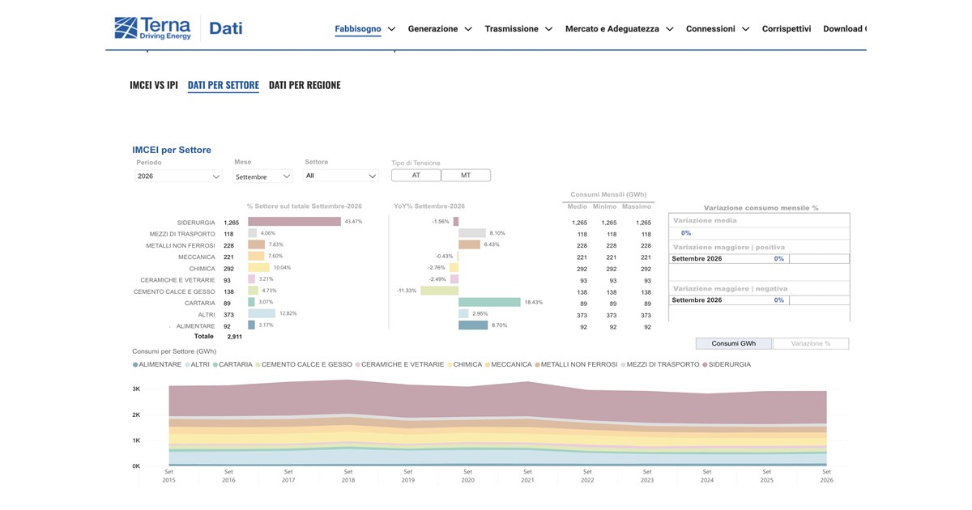Click the Medio column header
The height and width of the screenshot is (510, 972).
pos(577,206)
